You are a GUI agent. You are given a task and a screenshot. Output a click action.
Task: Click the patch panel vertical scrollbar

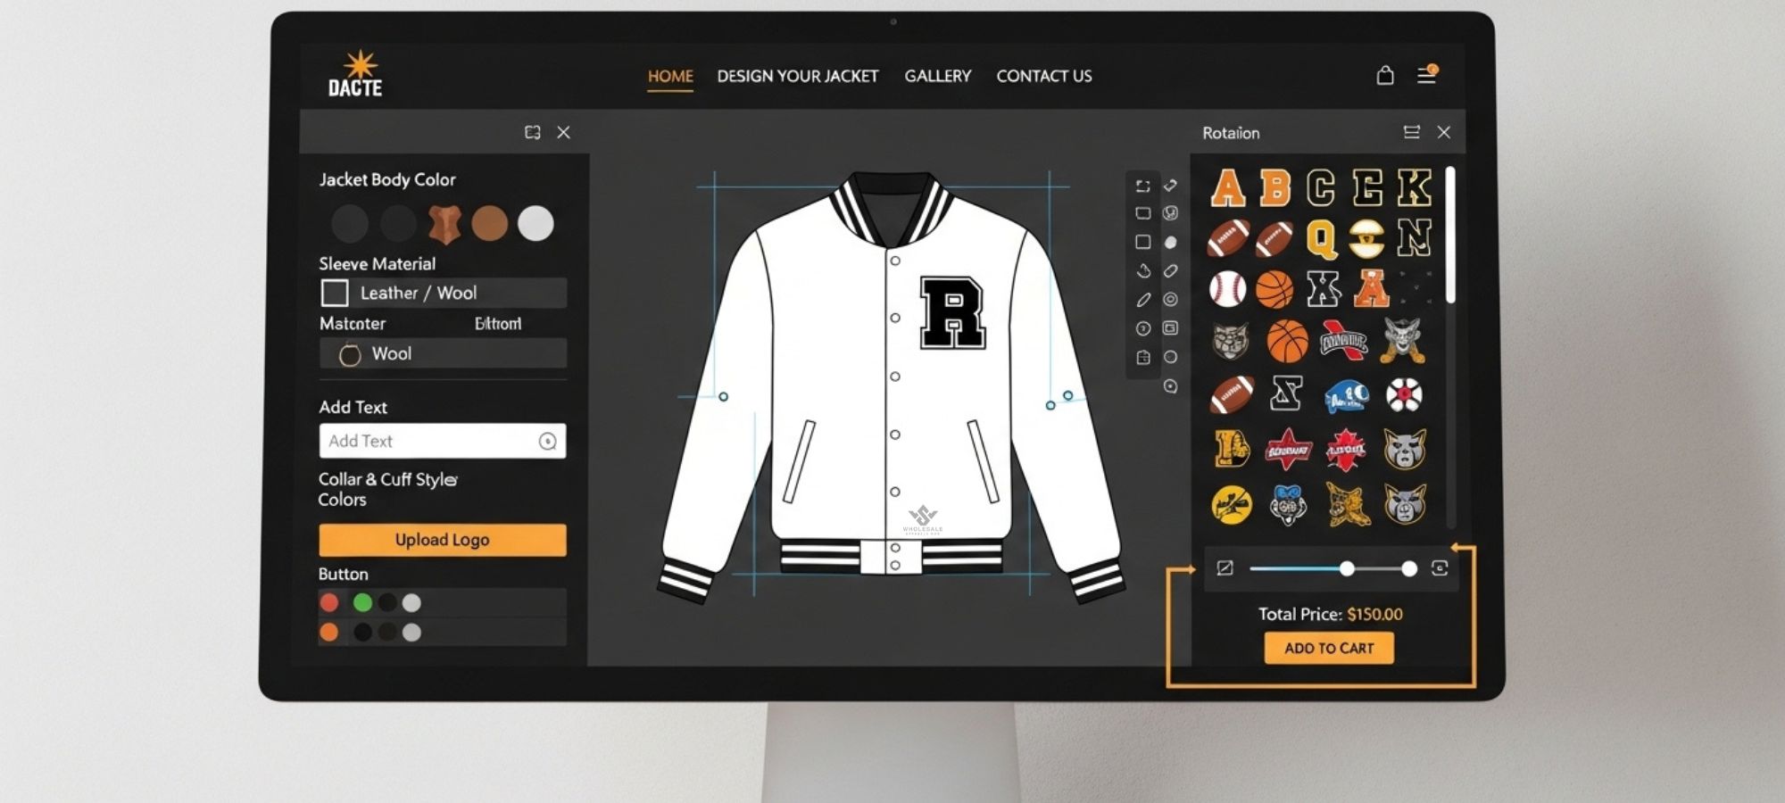click(1450, 235)
